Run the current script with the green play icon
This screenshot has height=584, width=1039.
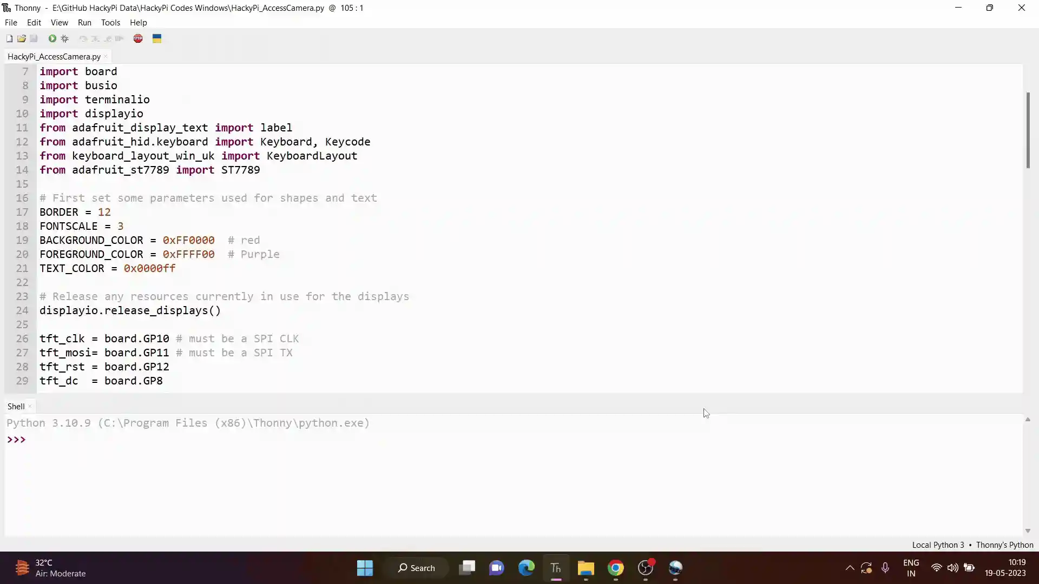(52, 38)
